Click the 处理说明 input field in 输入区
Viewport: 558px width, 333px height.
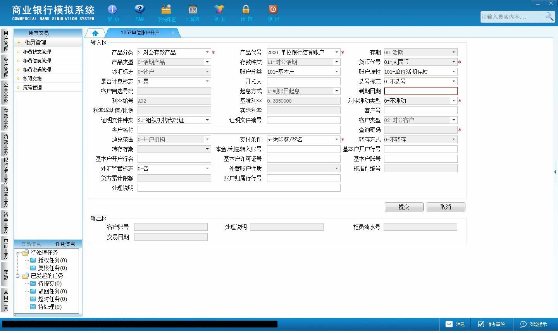pyautogui.click(x=239, y=188)
